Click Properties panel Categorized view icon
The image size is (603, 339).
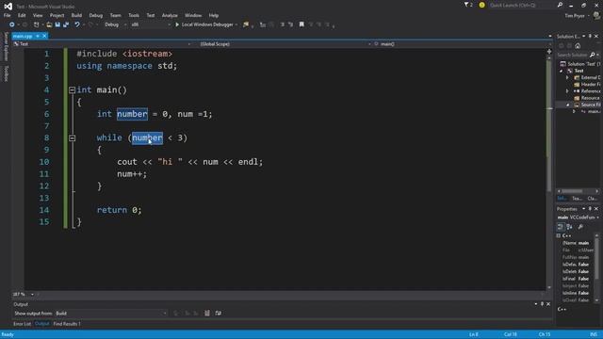(561, 227)
